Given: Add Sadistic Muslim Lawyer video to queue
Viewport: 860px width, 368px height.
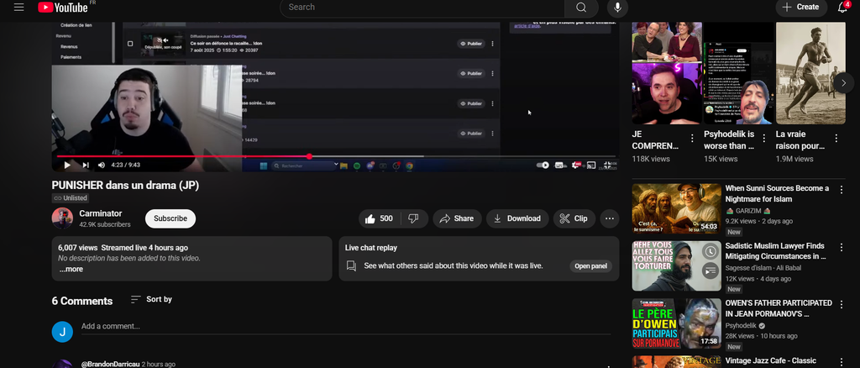Looking at the screenshot, I should coord(711,271).
